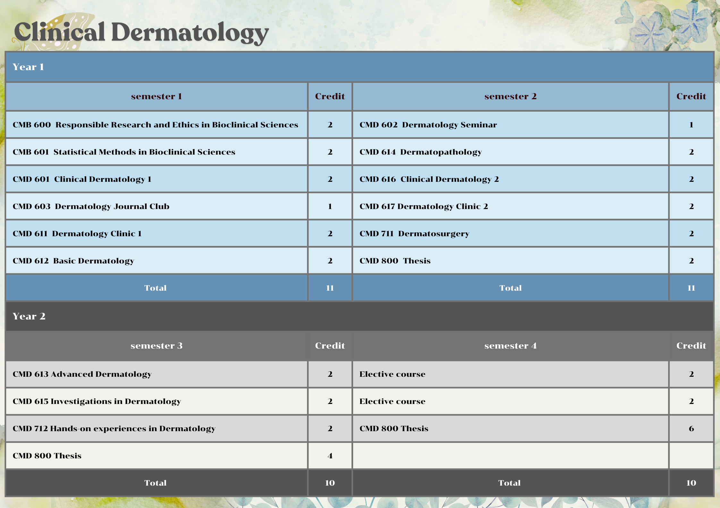
Task: Click CMD 603 Dermatology Journal Club
Action: click(x=91, y=206)
